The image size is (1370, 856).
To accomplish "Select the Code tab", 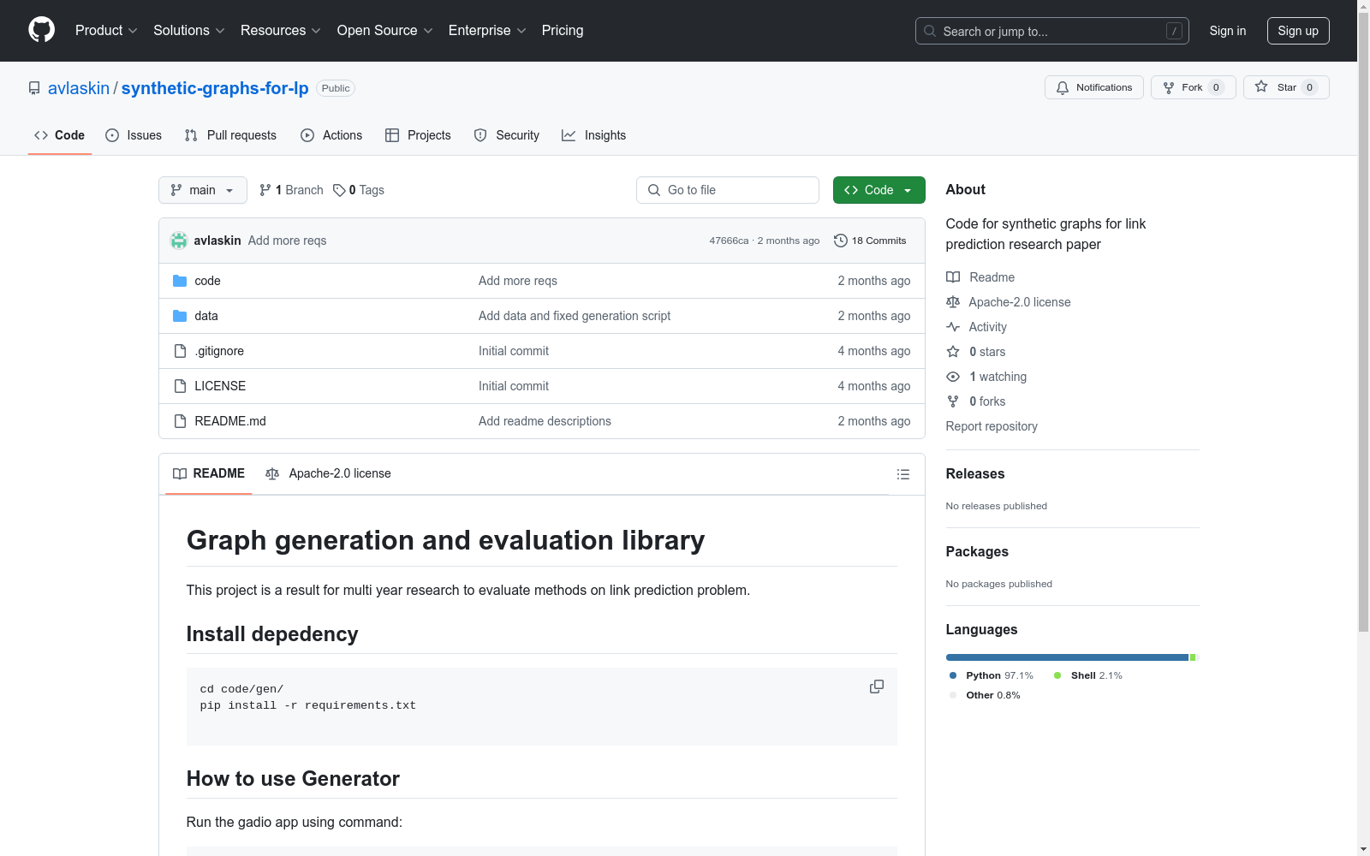I will tap(59, 135).
